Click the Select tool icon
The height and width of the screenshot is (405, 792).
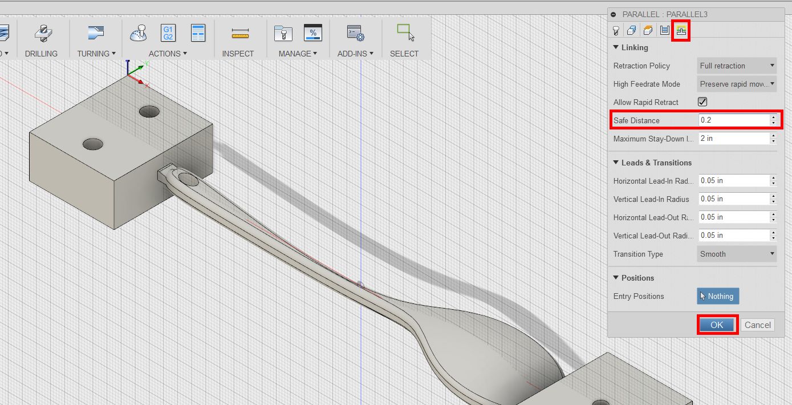click(405, 33)
